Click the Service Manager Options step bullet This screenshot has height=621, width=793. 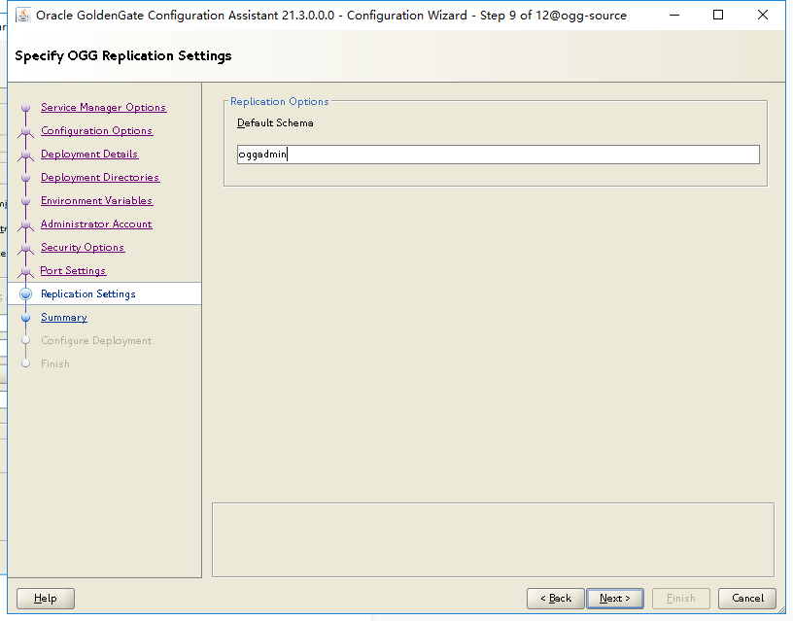point(26,107)
